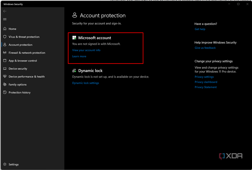The height and width of the screenshot is (170, 252).
Task: Click the Device security laptop icon
Action: pos(5,68)
